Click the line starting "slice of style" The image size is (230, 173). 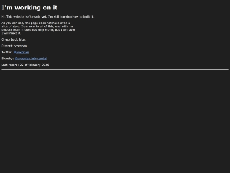point(37,26)
